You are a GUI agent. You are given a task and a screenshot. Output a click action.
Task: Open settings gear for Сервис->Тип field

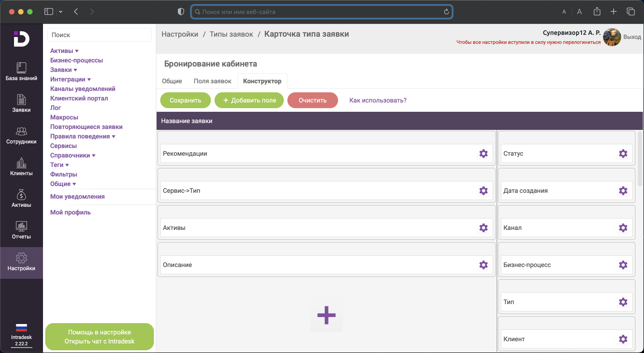pos(483,191)
